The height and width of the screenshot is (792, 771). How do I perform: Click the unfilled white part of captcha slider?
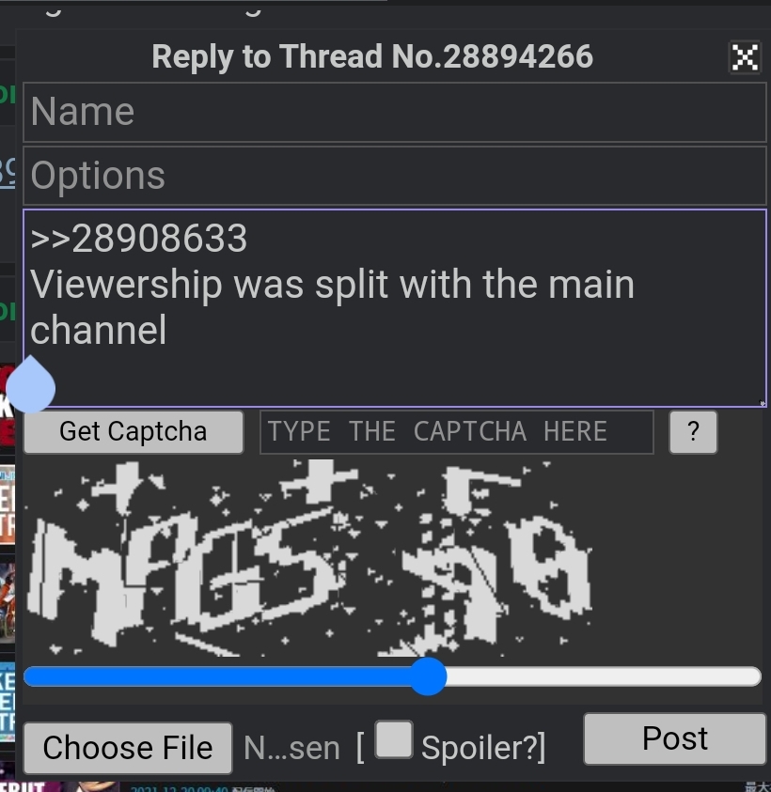tap(604, 676)
